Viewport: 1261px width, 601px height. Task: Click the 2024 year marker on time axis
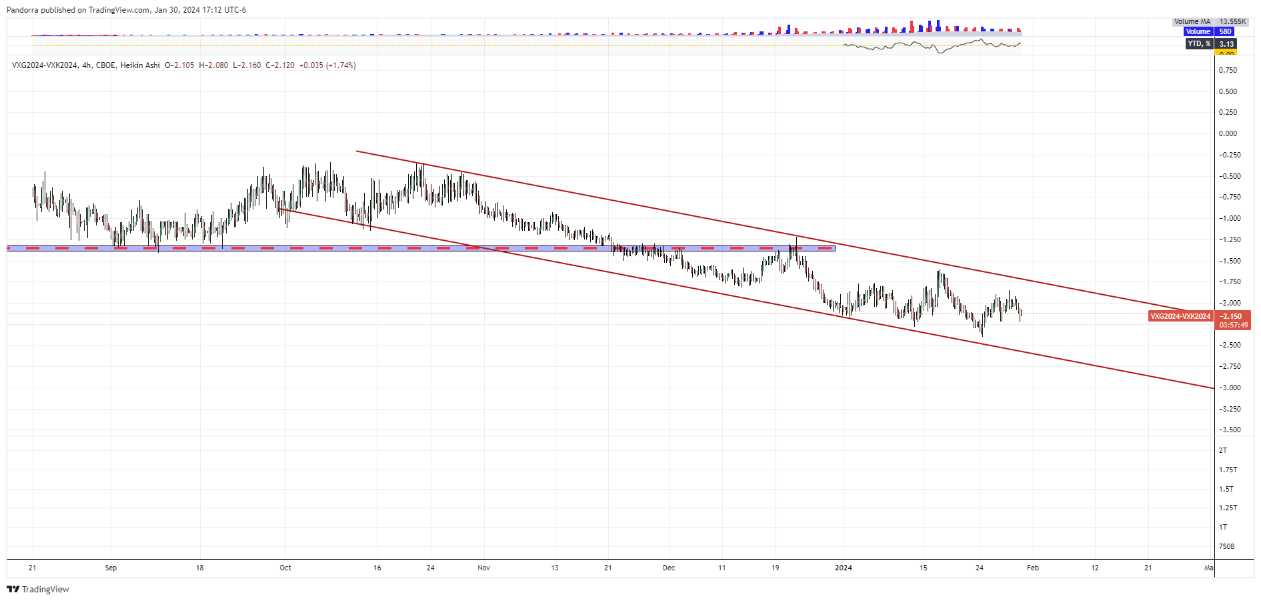844,568
